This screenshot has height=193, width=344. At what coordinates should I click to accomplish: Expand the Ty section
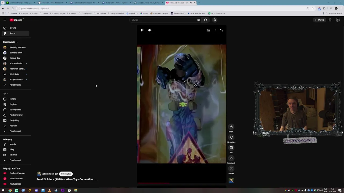point(6,94)
